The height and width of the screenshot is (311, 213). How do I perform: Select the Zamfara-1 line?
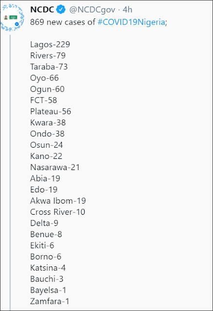(50, 301)
